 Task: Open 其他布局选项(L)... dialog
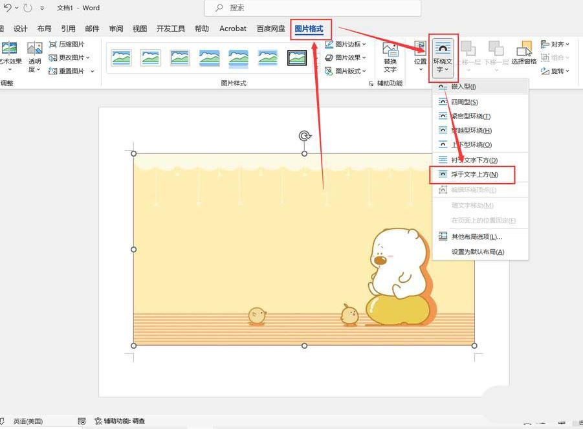pos(480,236)
